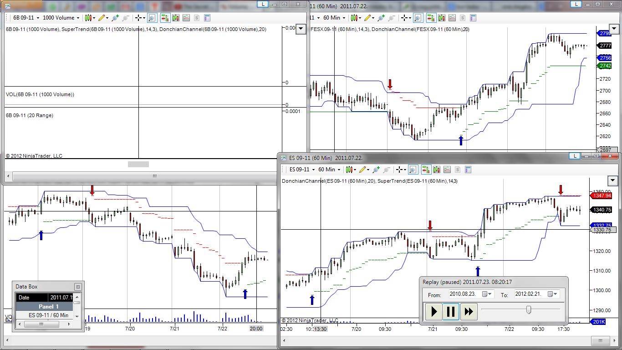Viewport: 622px width, 350px height.
Task: Open the 60 Min interval dropdown in FESX window
Action: pos(334,18)
